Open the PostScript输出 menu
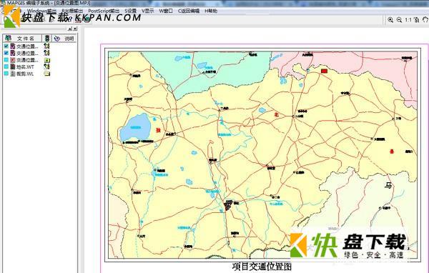The image size is (429, 273). click(x=104, y=11)
